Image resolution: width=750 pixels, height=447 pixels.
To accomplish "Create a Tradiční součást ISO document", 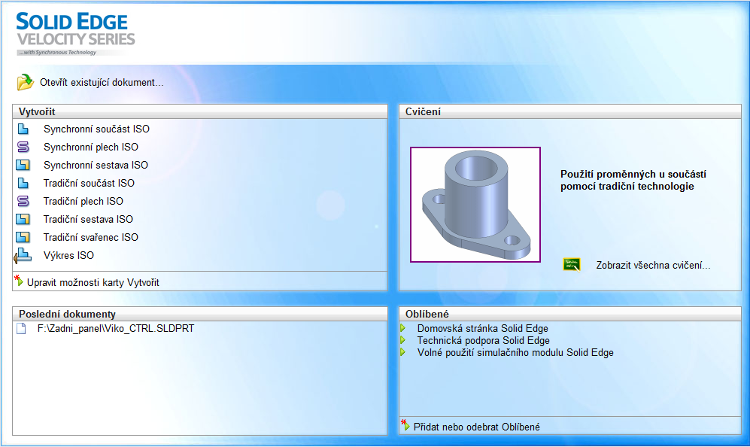I will click(89, 184).
